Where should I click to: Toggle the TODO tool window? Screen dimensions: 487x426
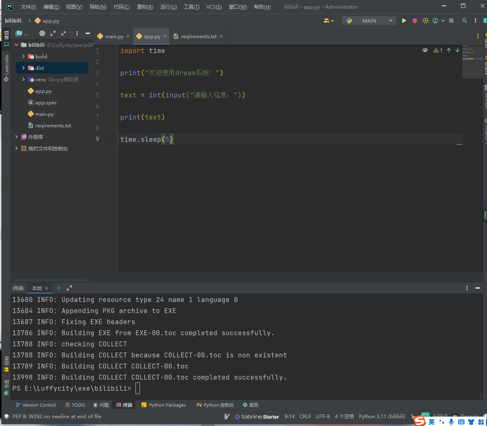75,405
